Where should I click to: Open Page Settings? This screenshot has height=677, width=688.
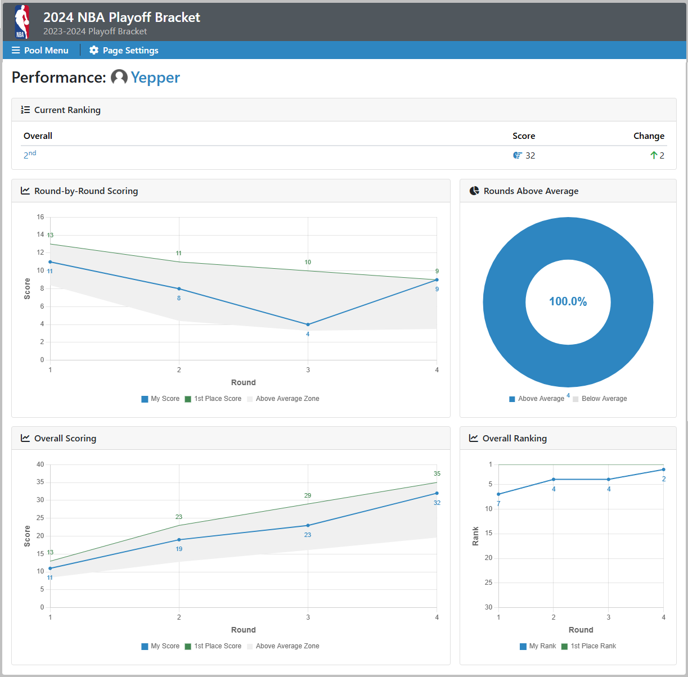click(x=124, y=50)
